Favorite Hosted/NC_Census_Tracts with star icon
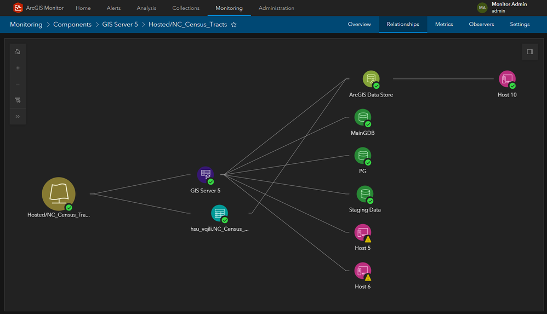 [233, 25]
